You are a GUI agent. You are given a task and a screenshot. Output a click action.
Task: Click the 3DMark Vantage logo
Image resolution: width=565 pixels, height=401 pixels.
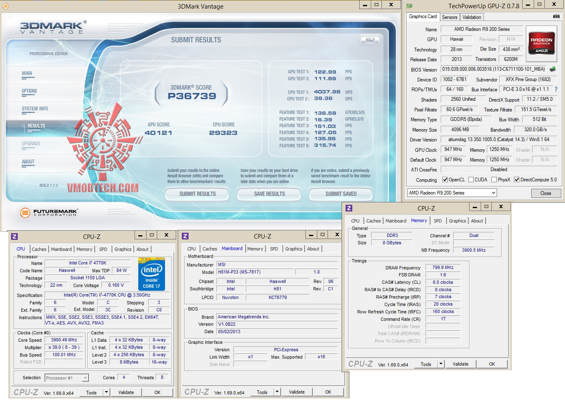[x=53, y=27]
